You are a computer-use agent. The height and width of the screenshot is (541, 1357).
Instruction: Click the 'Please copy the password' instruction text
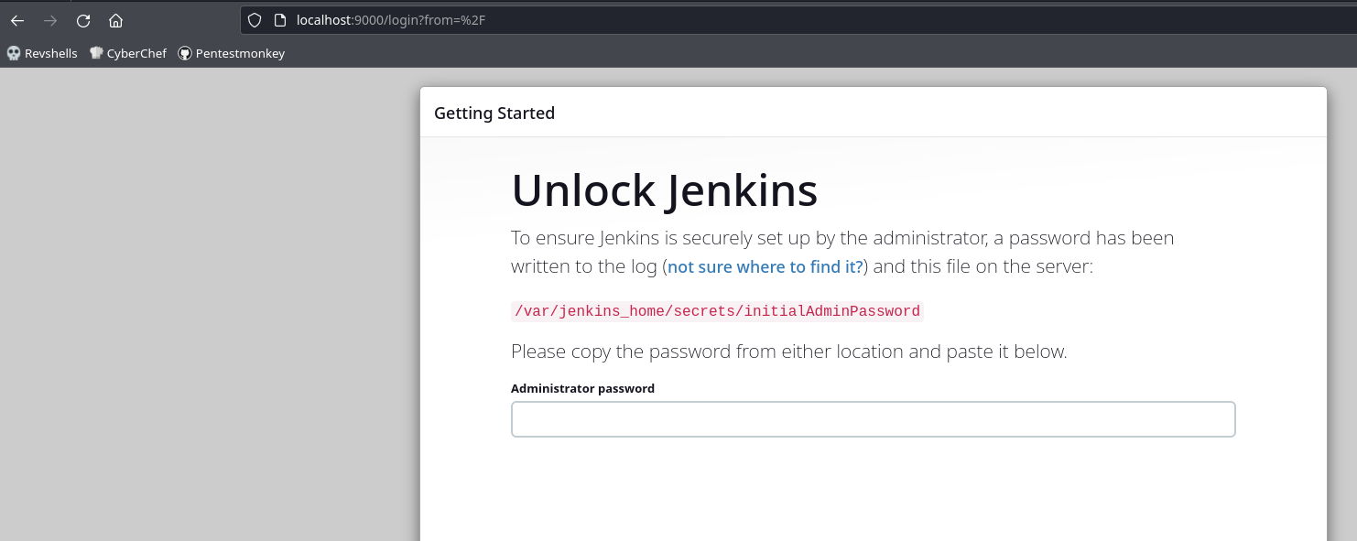click(x=789, y=352)
